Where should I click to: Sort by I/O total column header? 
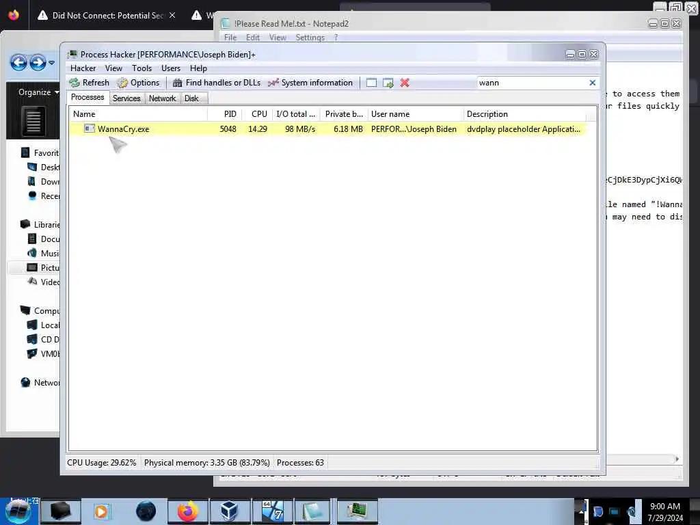point(296,114)
